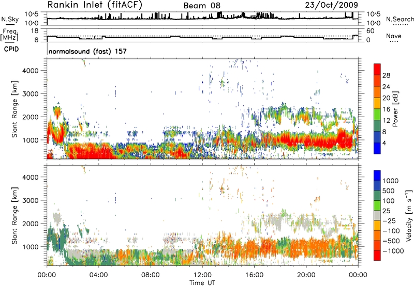Click the 'Nave' legend label
The image size is (414, 286).
point(393,36)
